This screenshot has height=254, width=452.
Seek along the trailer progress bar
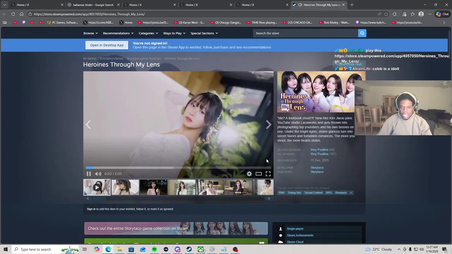point(178,168)
